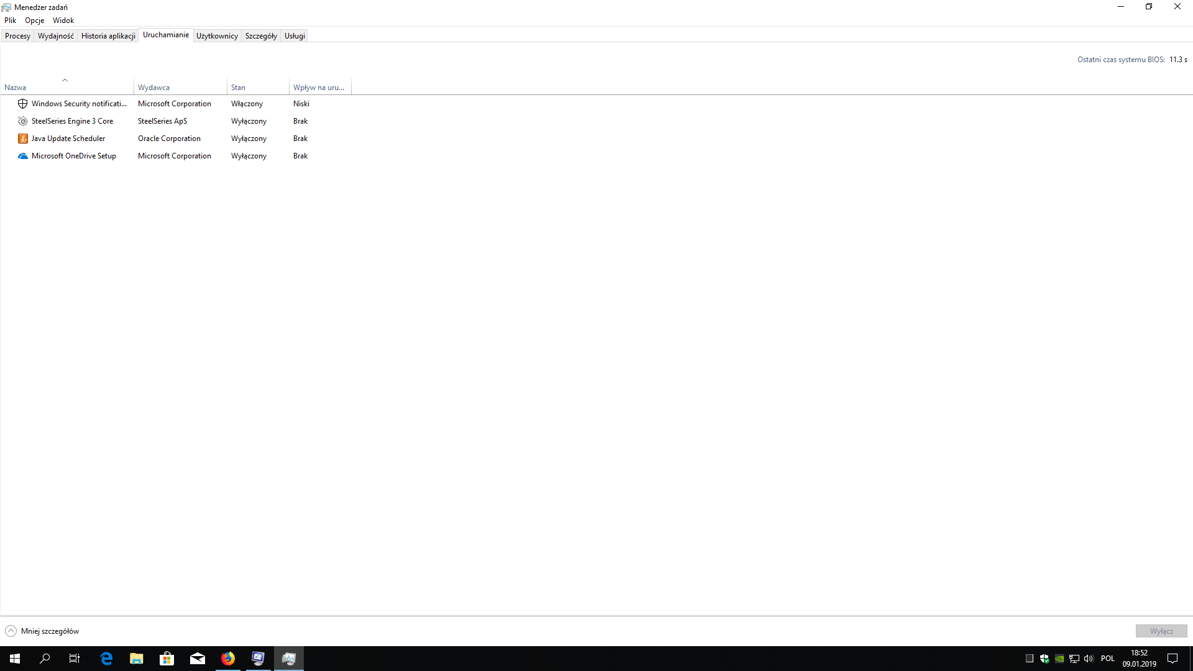Click the white square tray icon
The image size is (1193, 671).
(x=1030, y=659)
